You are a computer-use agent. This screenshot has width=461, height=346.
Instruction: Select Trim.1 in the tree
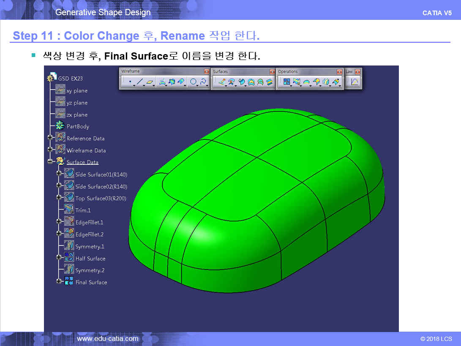[83, 210]
